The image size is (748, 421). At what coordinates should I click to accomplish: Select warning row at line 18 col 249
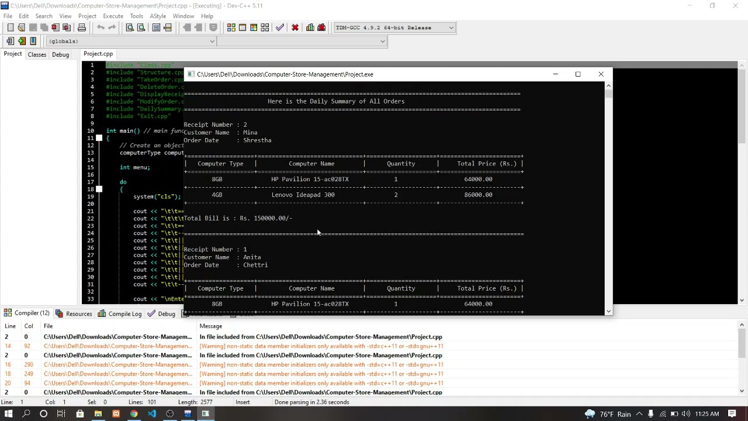click(369, 374)
